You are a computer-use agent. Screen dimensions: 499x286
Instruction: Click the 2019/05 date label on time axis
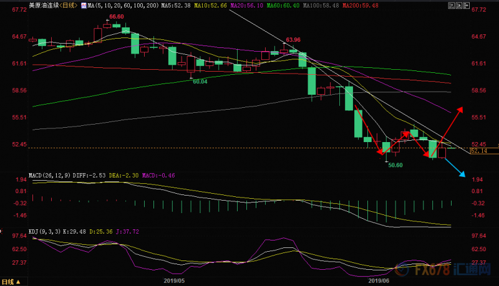(174, 281)
